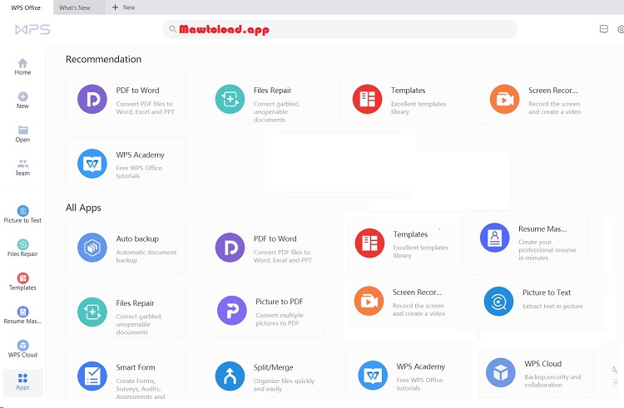This screenshot has height=408, width=624.
Task: Open Files Repair shortcut in sidebar
Action: [22, 248]
